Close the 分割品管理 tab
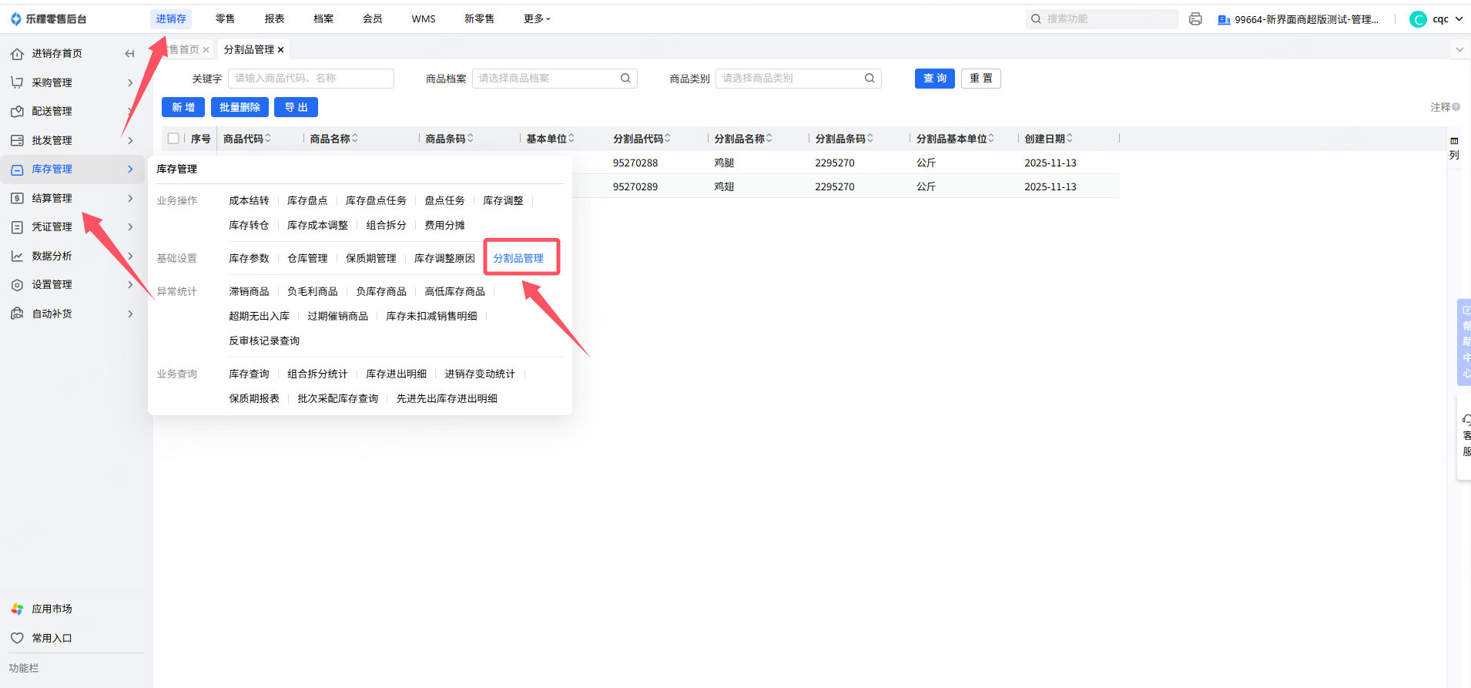The height and width of the screenshot is (688, 1471). pos(281,50)
